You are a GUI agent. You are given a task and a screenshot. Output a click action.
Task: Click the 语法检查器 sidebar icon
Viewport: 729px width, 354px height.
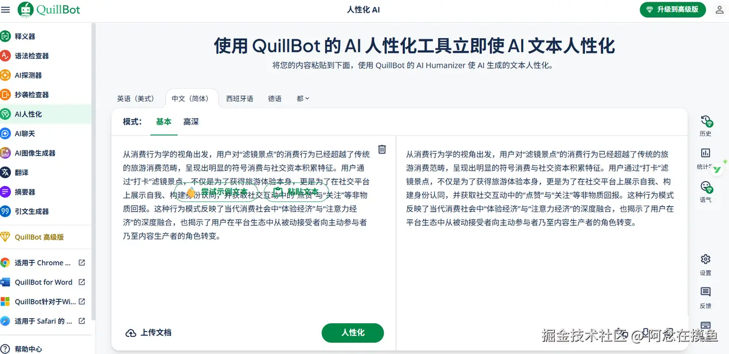click(5, 56)
